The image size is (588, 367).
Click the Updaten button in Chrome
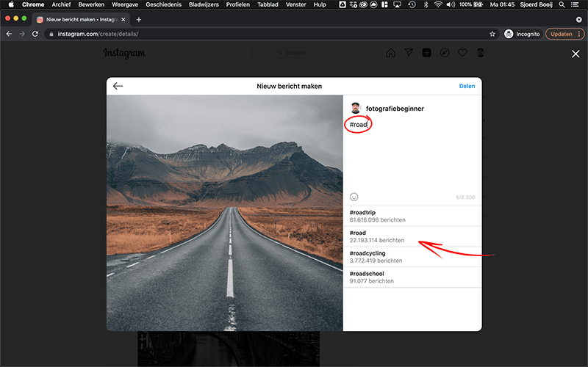pos(562,34)
